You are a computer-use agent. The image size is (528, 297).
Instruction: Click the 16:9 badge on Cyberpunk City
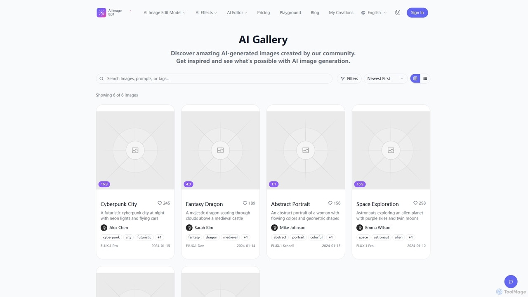104,184
